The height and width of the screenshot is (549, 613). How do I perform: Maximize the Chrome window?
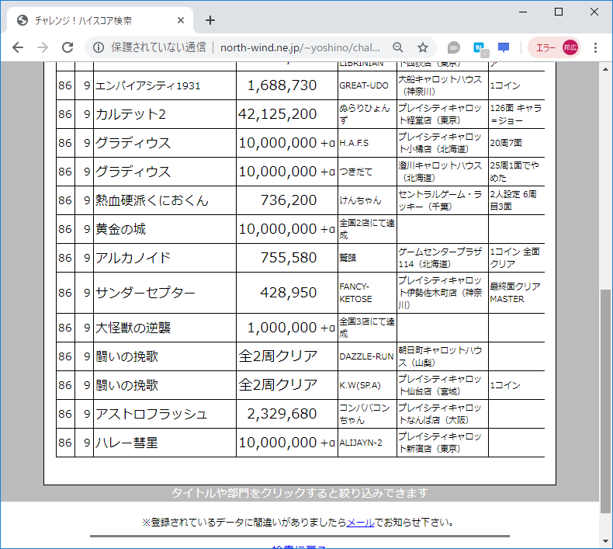pyautogui.click(x=559, y=12)
